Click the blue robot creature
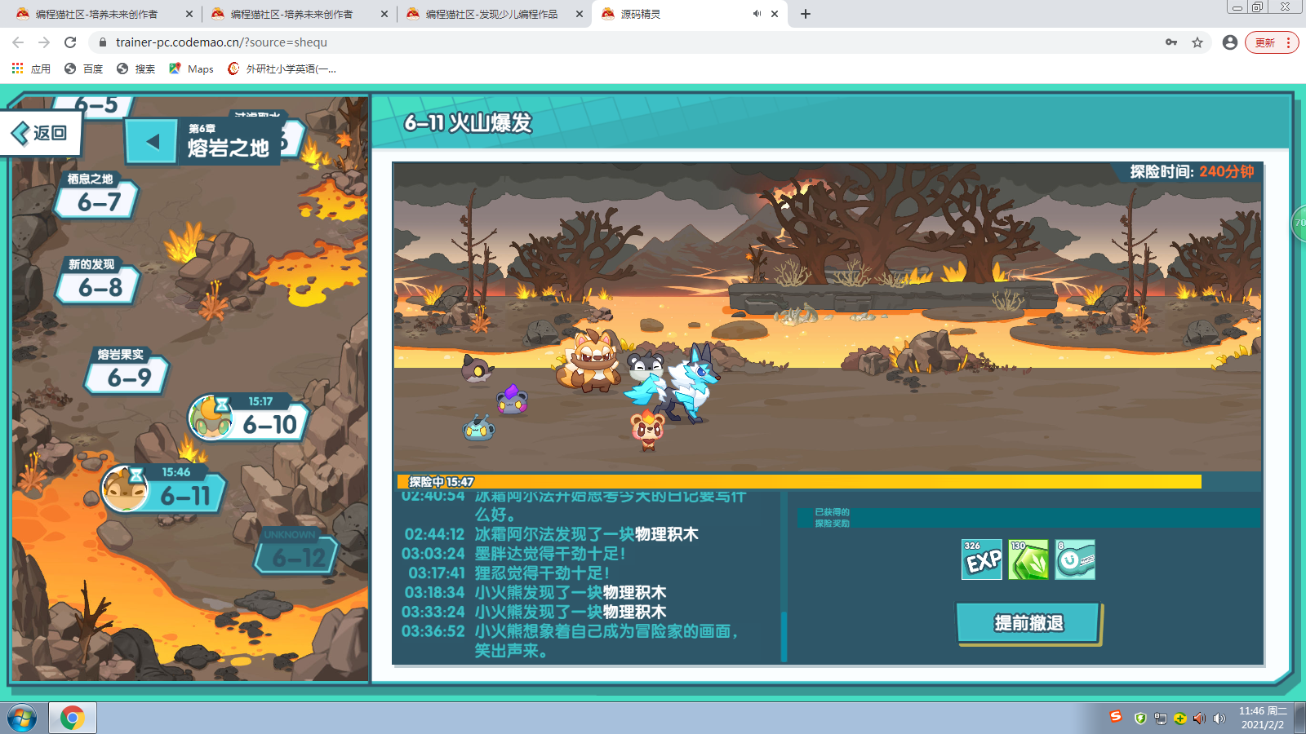Image resolution: width=1306 pixels, height=734 pixels. pyautogui.click(x=478, y=428)
